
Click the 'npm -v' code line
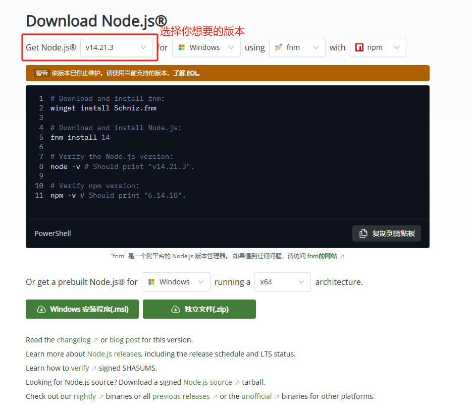[118, 195]
